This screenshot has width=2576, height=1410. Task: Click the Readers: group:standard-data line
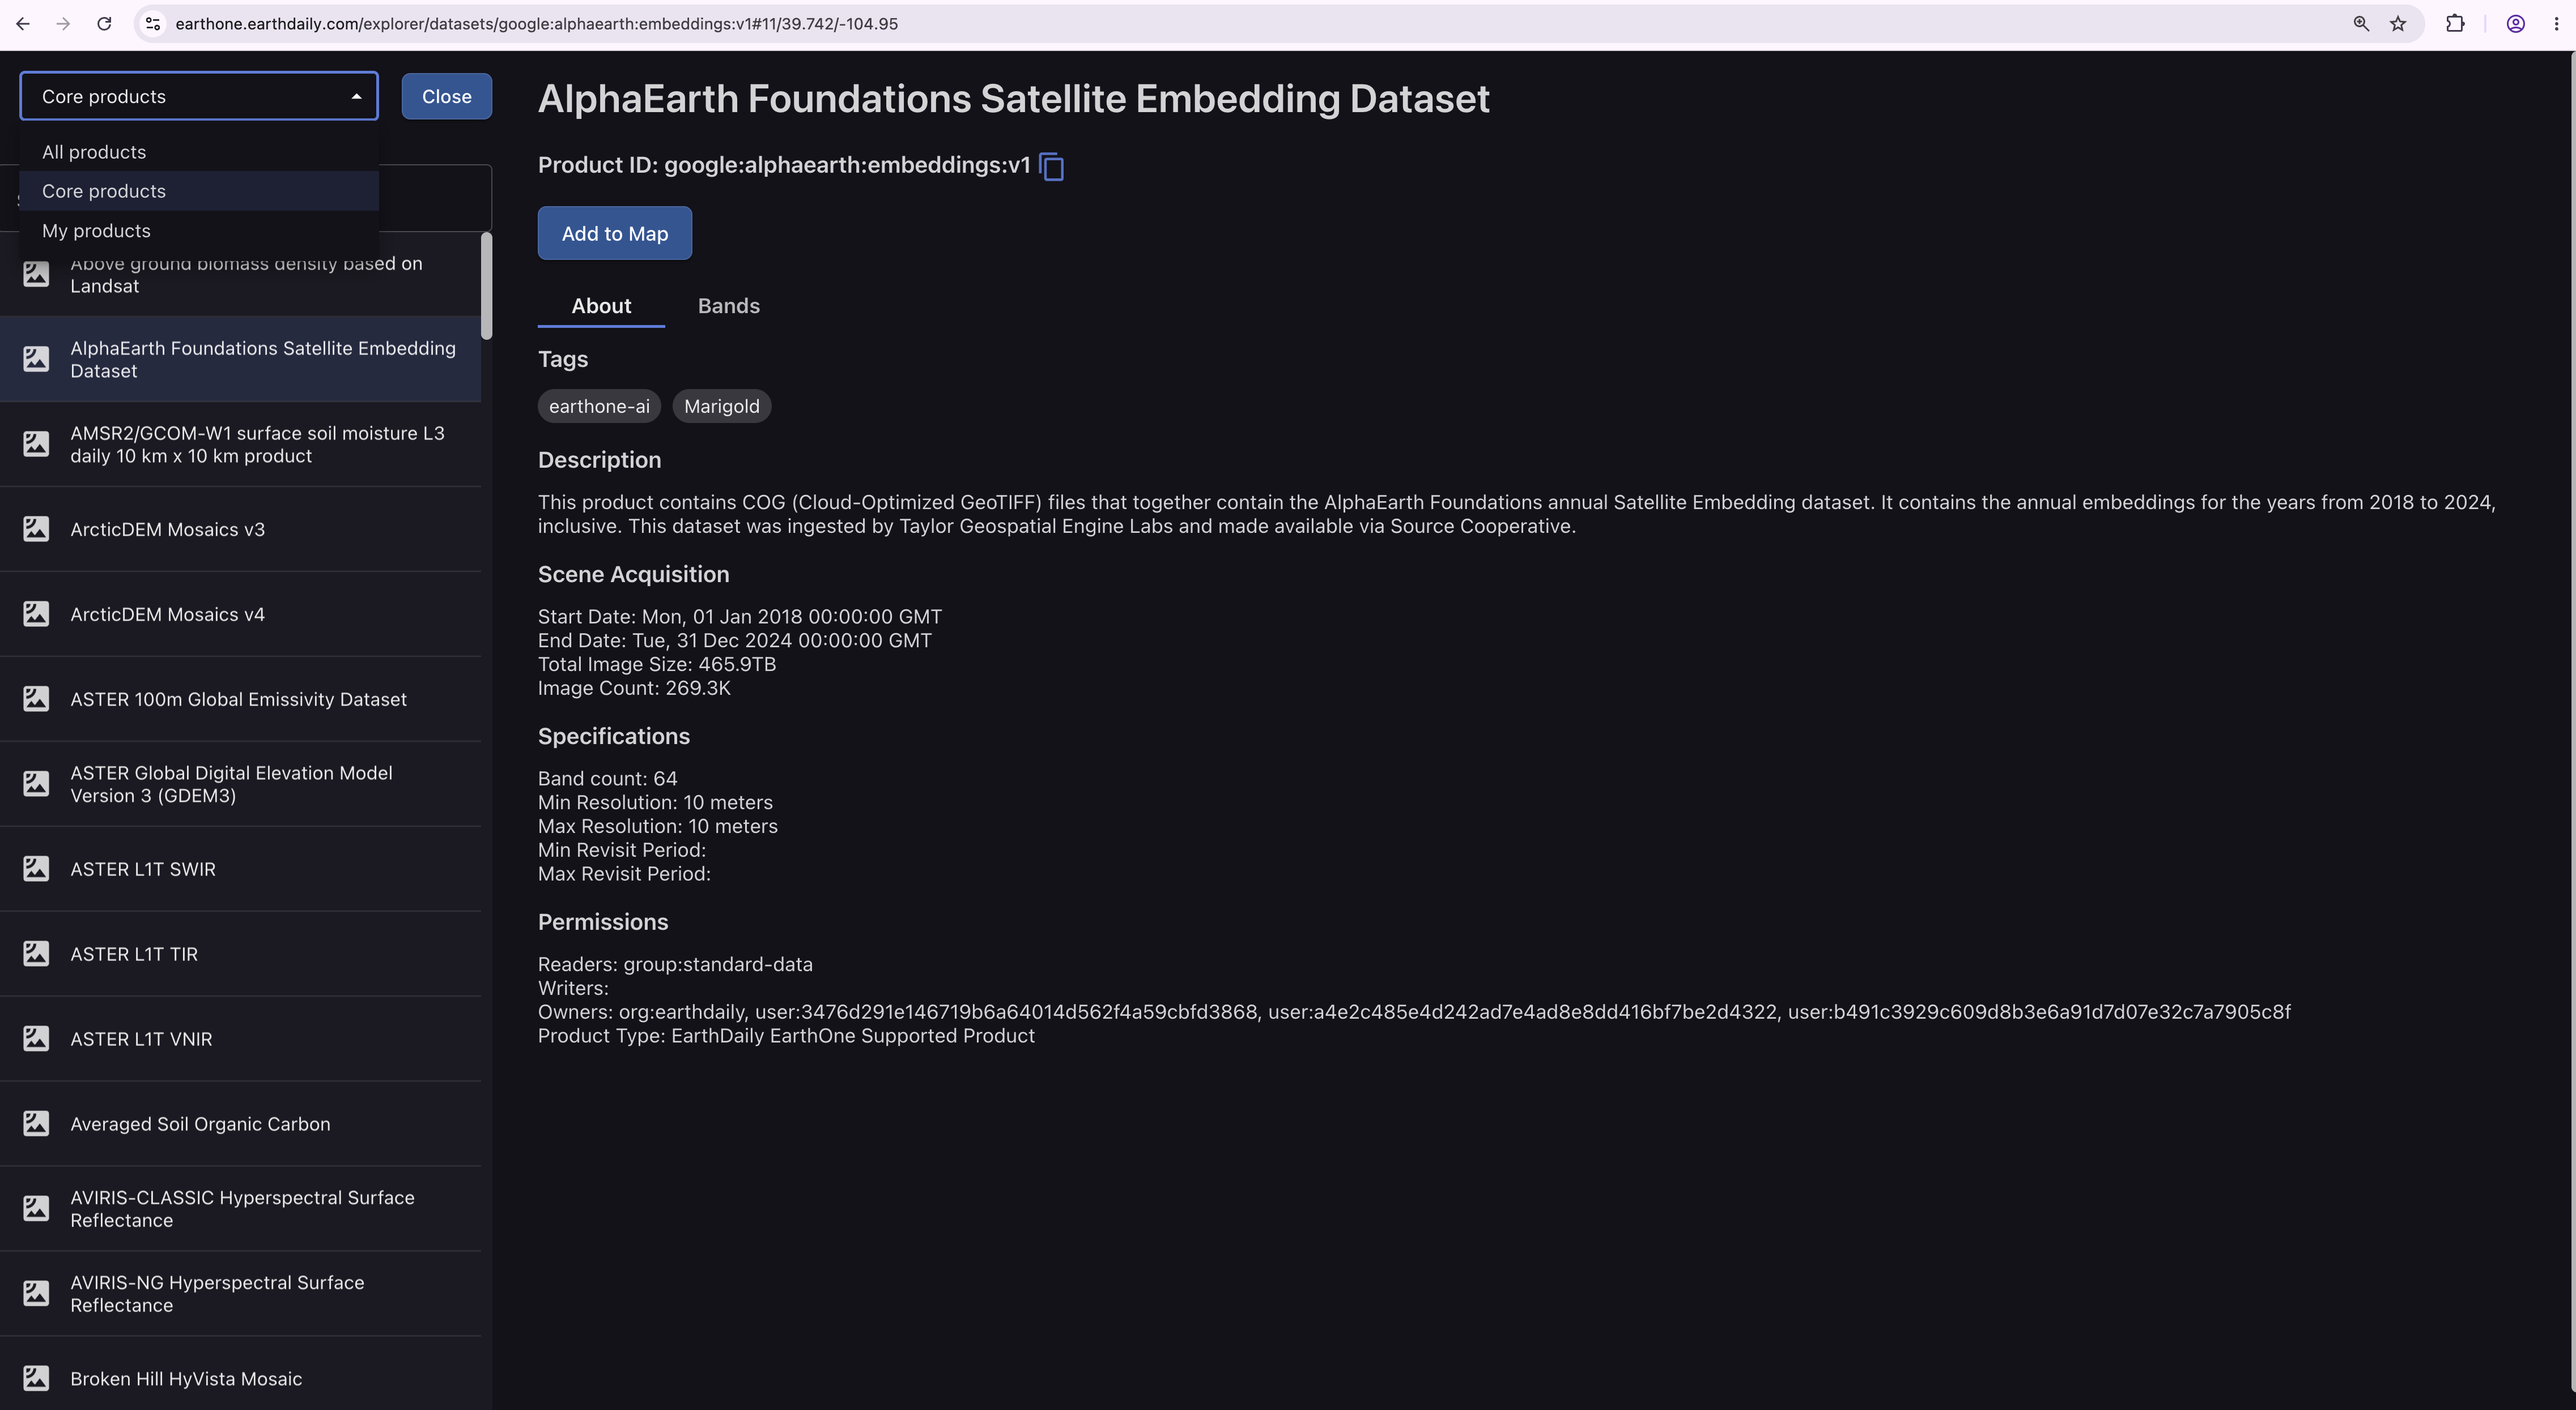[x=675, y=964]
